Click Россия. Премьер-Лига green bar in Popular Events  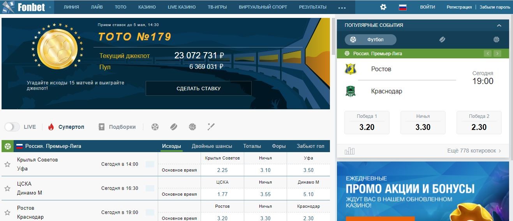point(423,53)
